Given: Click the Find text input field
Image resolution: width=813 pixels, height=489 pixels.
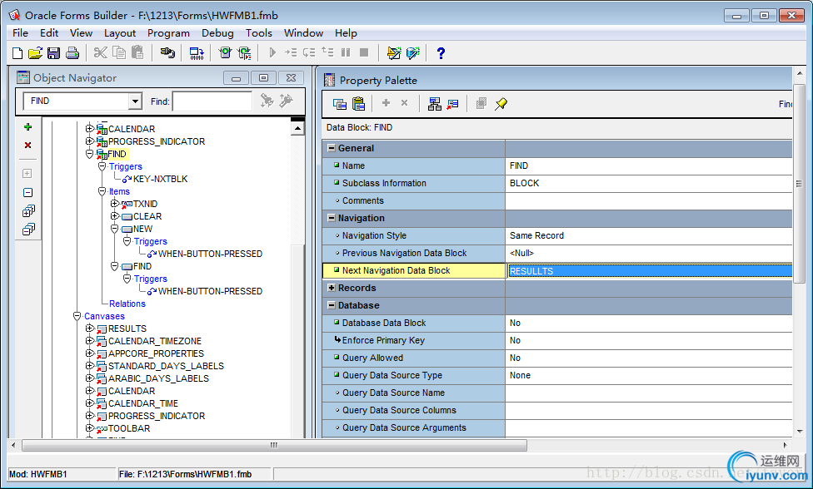Looking at the screenshot, I should pyautogui.click(x=212, y=101).
